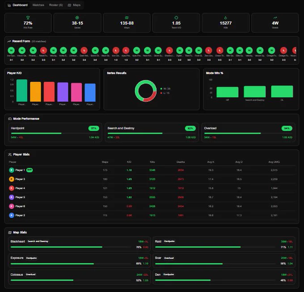This screenshot has width=304, height=292.
Task: Click the Raid map progress bar
Action: point(215,247)
